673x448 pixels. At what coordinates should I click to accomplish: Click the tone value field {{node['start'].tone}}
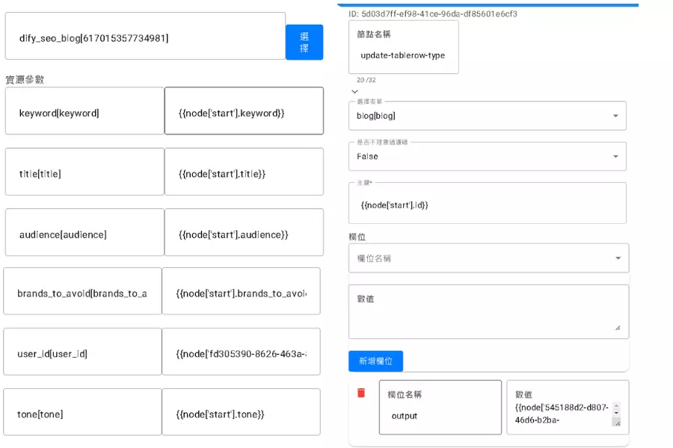[241, 414]
